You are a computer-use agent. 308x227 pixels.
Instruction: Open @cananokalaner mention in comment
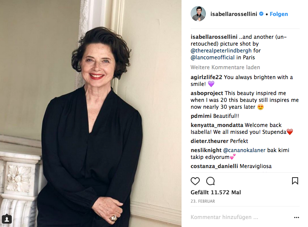coord(244,150)
